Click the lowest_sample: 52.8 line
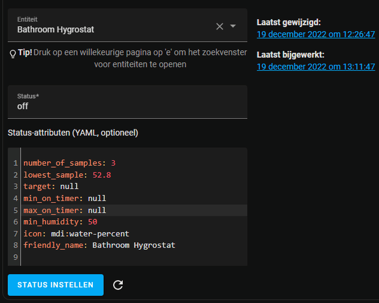This screenshot has width=379, height=303. tap(67, 175)
